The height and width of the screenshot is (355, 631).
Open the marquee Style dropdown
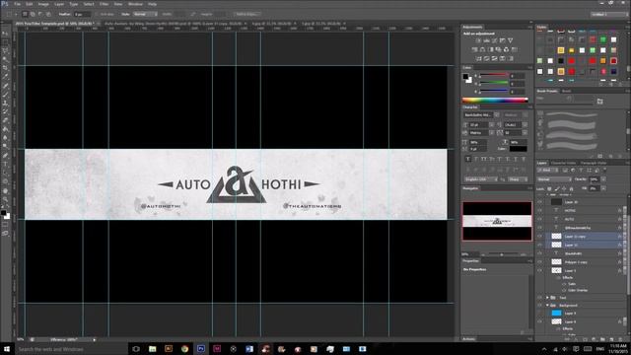(145, 14)
